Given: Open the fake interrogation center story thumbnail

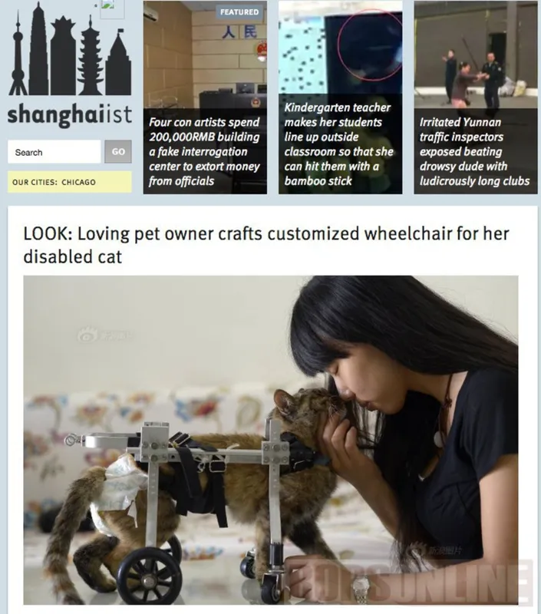Looking at the screenshot, I should (205, 54).
